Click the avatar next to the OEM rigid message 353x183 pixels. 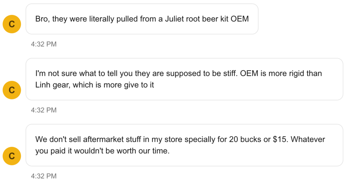tap(11, 90)
